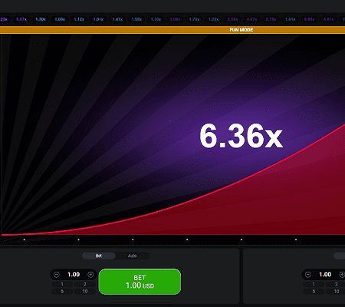Increase bet amount with plus icon in first panel
345x307 pixels.
90,275
